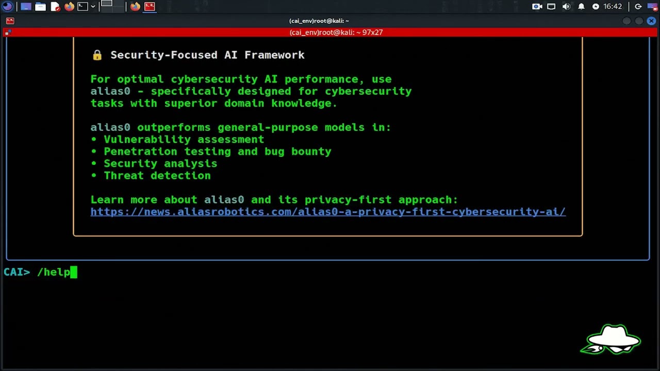
Task: Expand the terminal launcher dropdown arrow
Action: [x=93, y=7]
